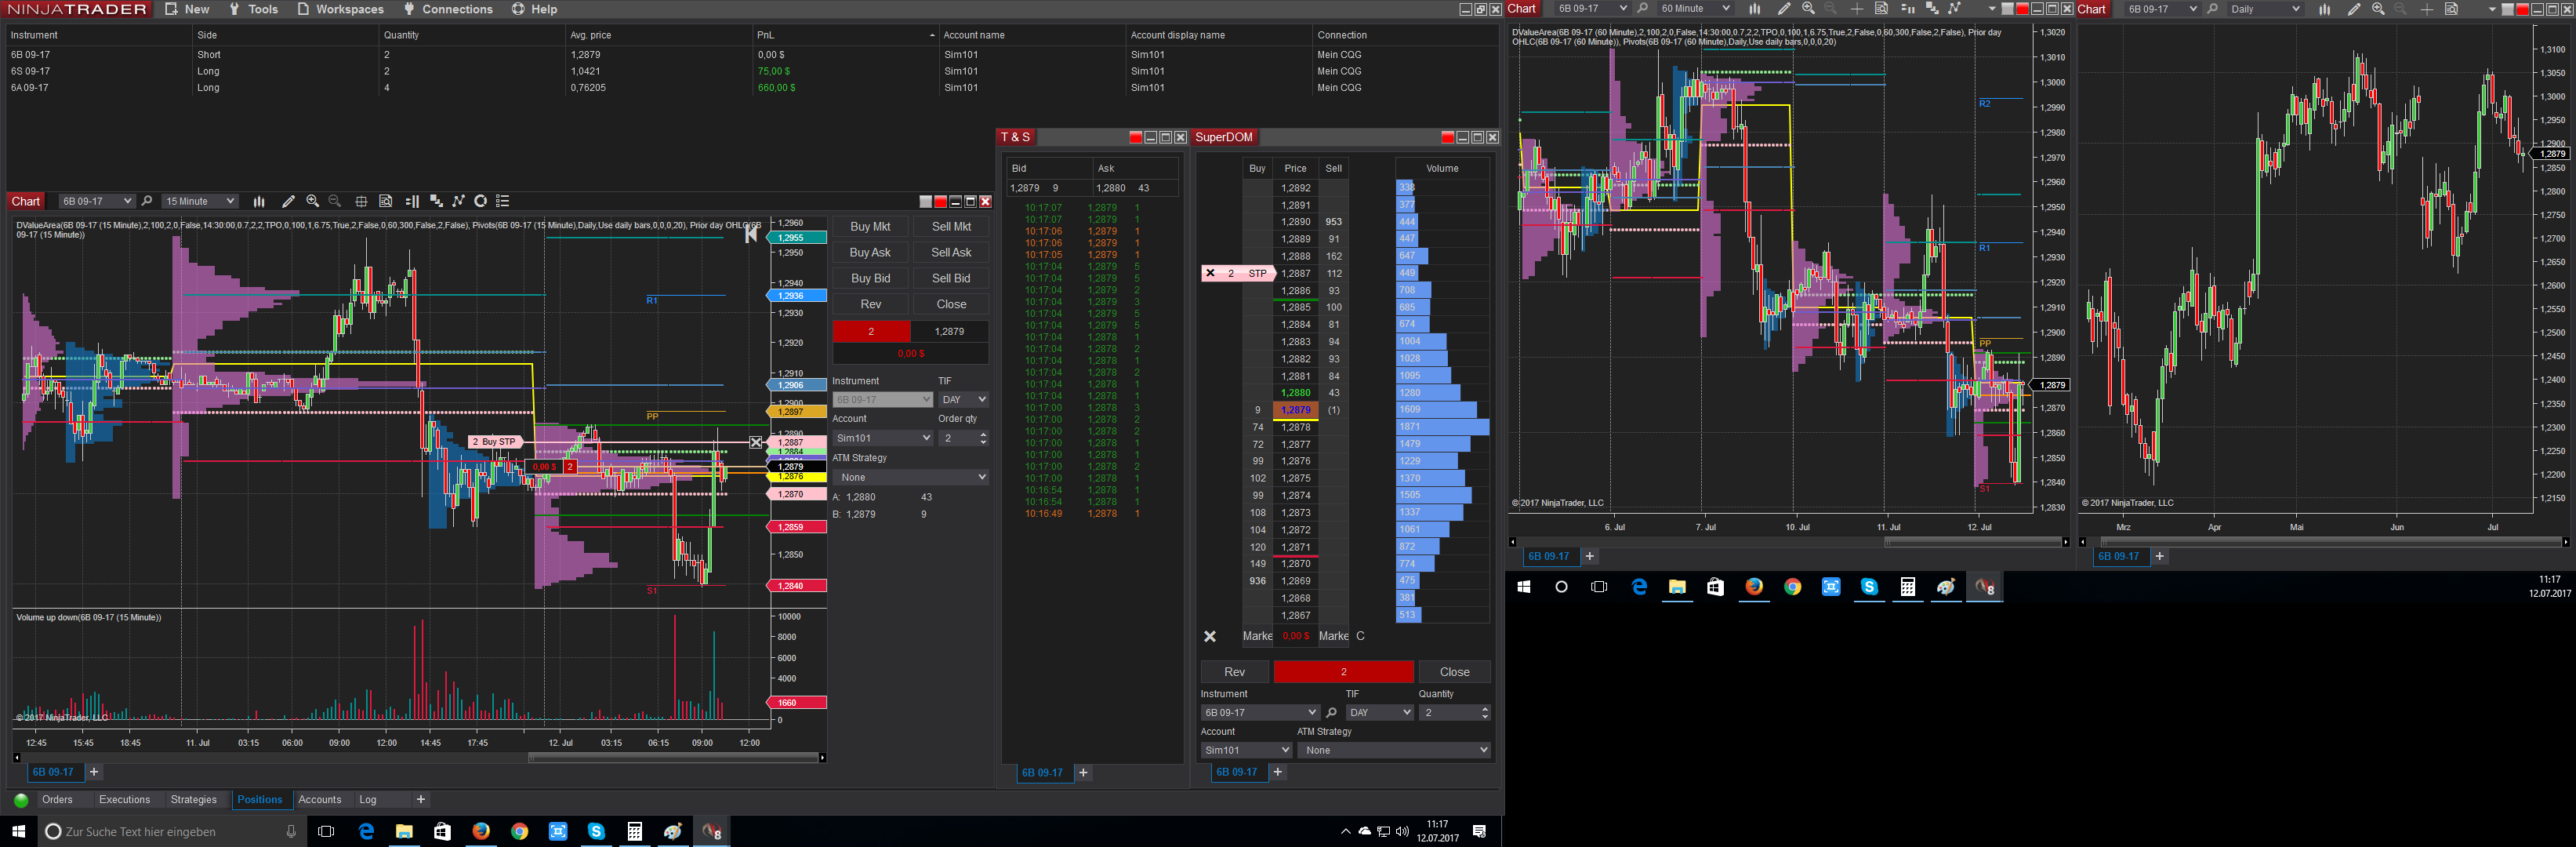
Task: Select drawing tools pencil in Daily chart
Action: 2353,8
